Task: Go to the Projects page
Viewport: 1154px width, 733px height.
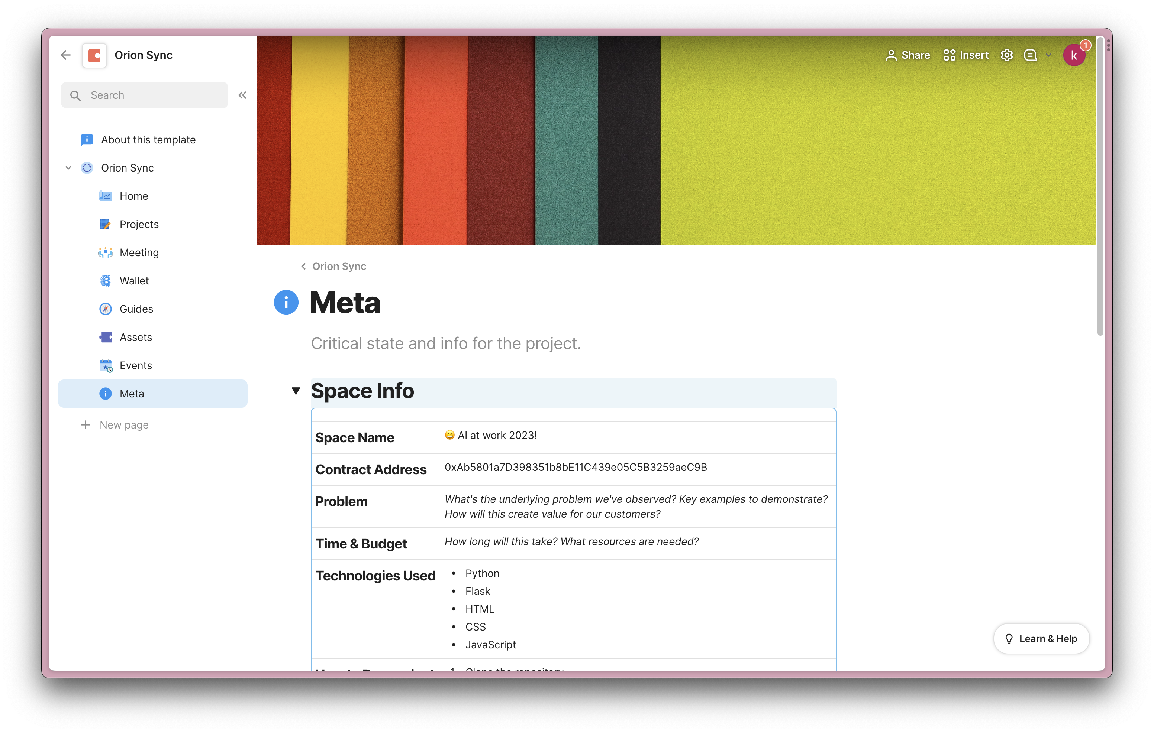Action: pyautogui.click(x=139, y=224)
